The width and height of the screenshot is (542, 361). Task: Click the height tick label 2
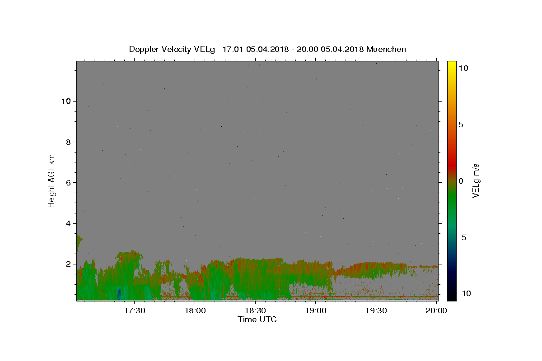69,264
